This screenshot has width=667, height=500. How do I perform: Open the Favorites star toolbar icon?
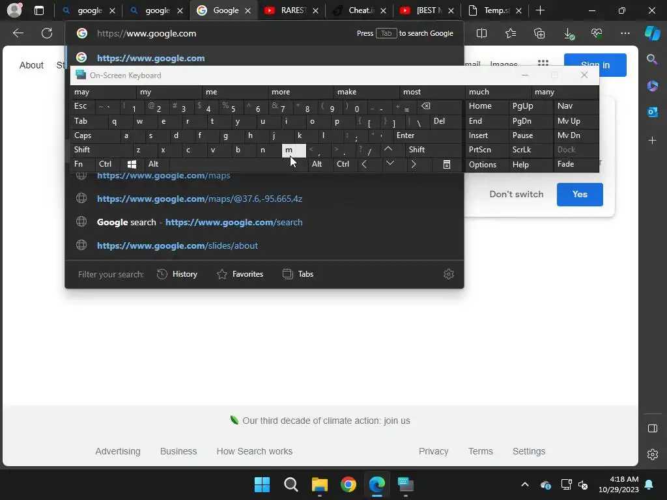tap(511, 33)
